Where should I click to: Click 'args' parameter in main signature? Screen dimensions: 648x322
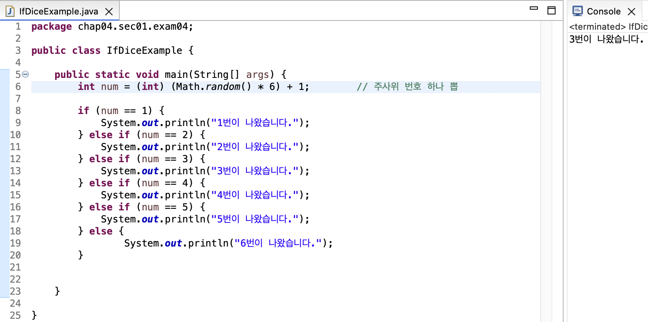pyautogui.click(x=257, y=75)
